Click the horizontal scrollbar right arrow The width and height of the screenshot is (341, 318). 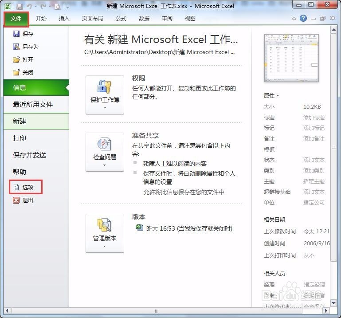click(x=326, y=311)
